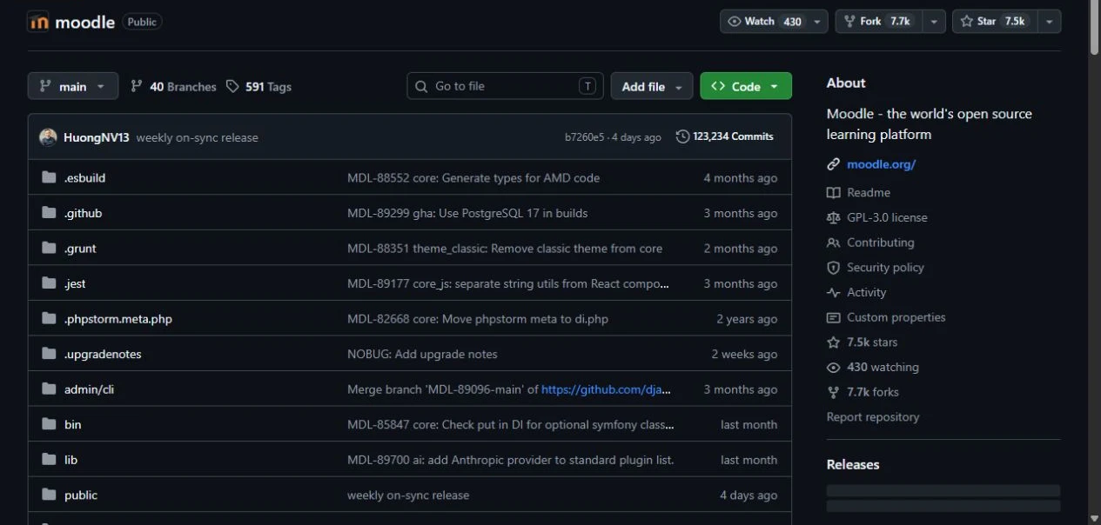Open commit 'MDL-89700 ai: add Anthropic provider'
The width and height of the screenshot is (1101, 525).
[x=510, y=460]
